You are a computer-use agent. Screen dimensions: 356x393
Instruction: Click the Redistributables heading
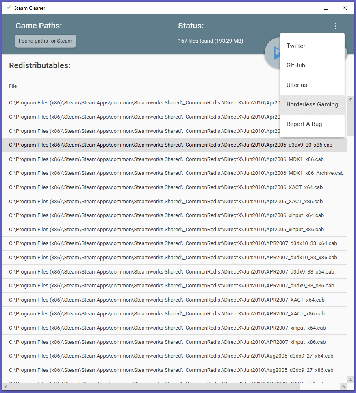pos(39,65)
